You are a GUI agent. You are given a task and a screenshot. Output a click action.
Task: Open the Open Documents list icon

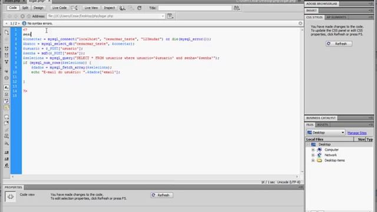6,32
